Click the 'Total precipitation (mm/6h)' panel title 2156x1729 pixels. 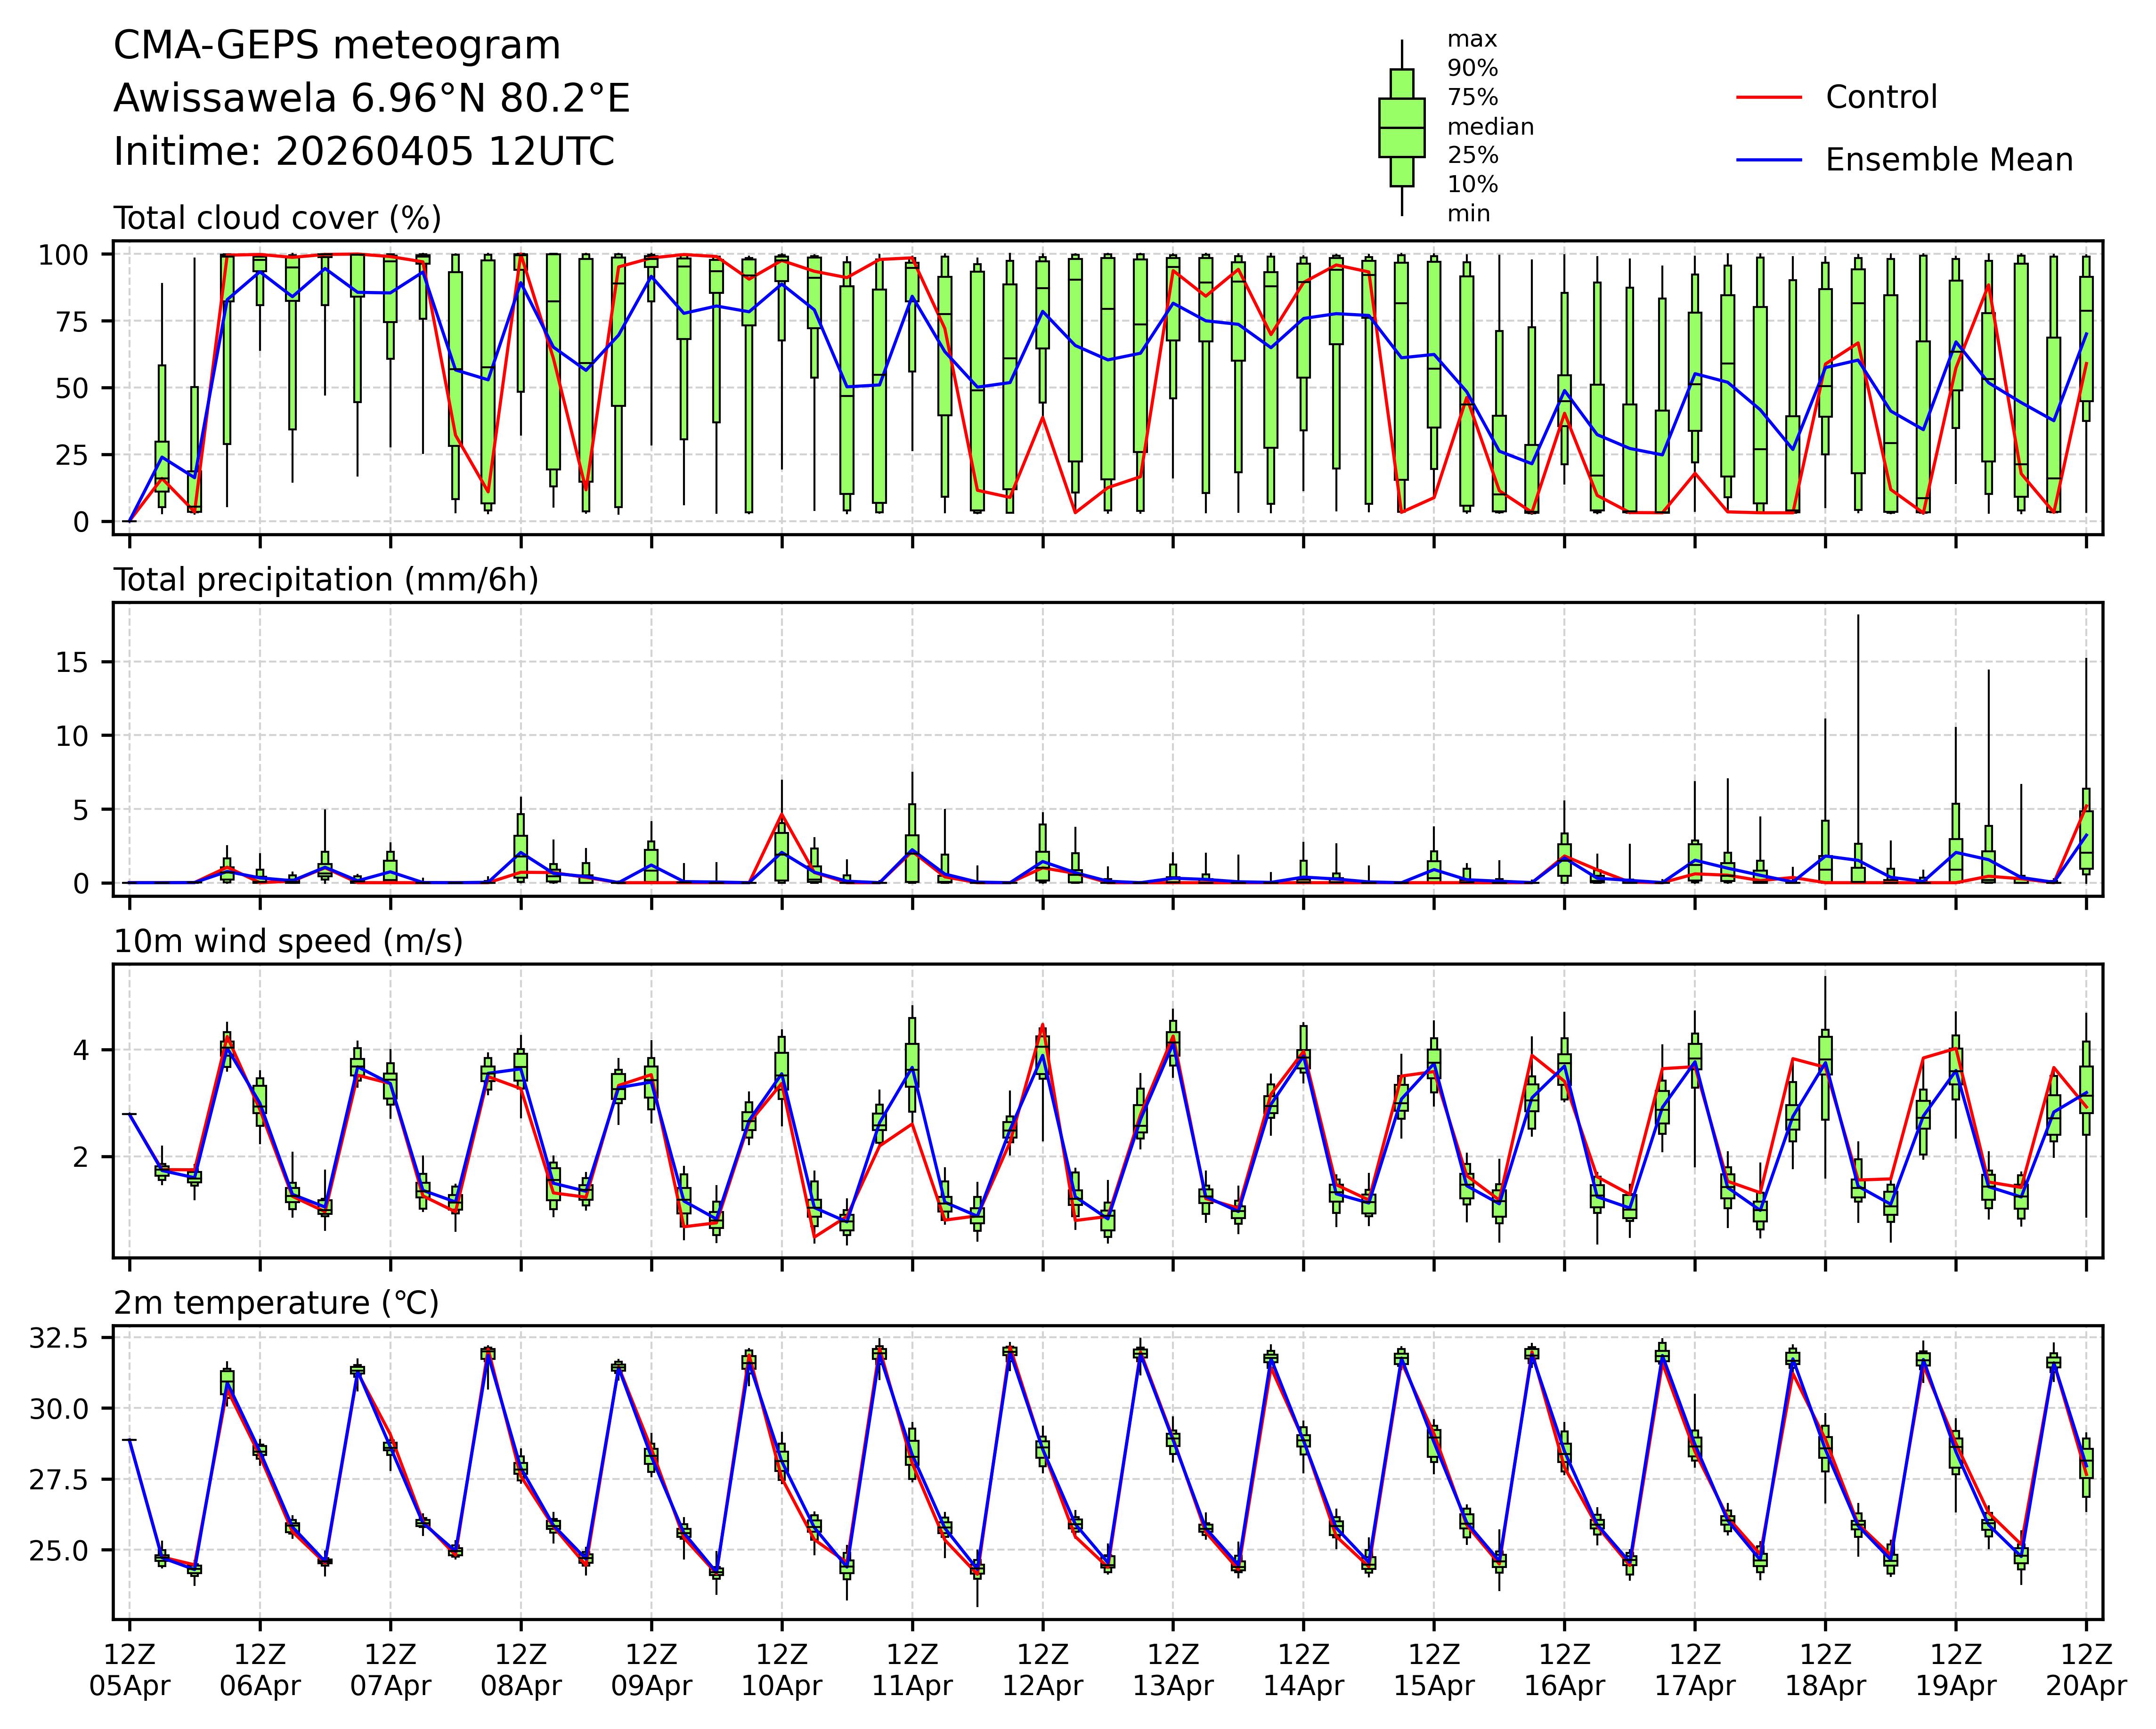(x=326, y=580)
